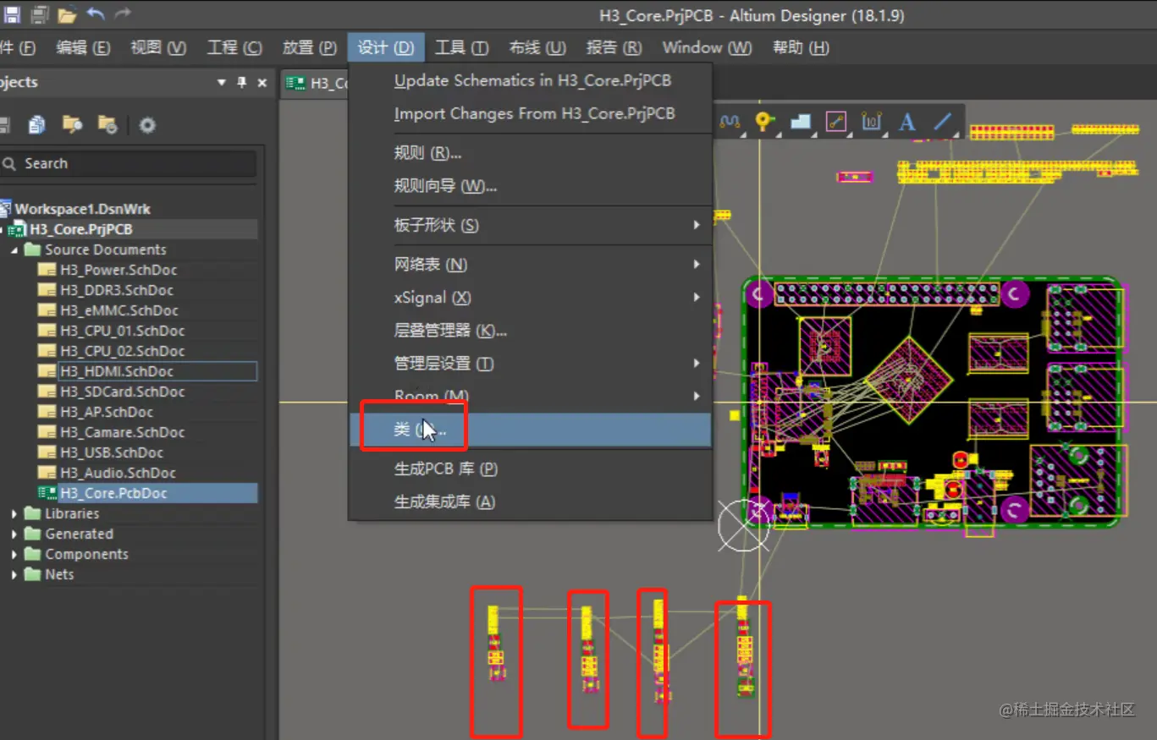Open H3_CPU_01.SchDoc

coord(122,331)
